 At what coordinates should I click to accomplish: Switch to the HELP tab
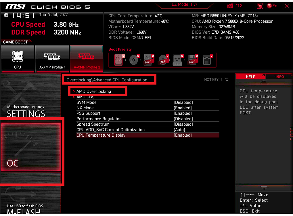click(x=250, y=77)
